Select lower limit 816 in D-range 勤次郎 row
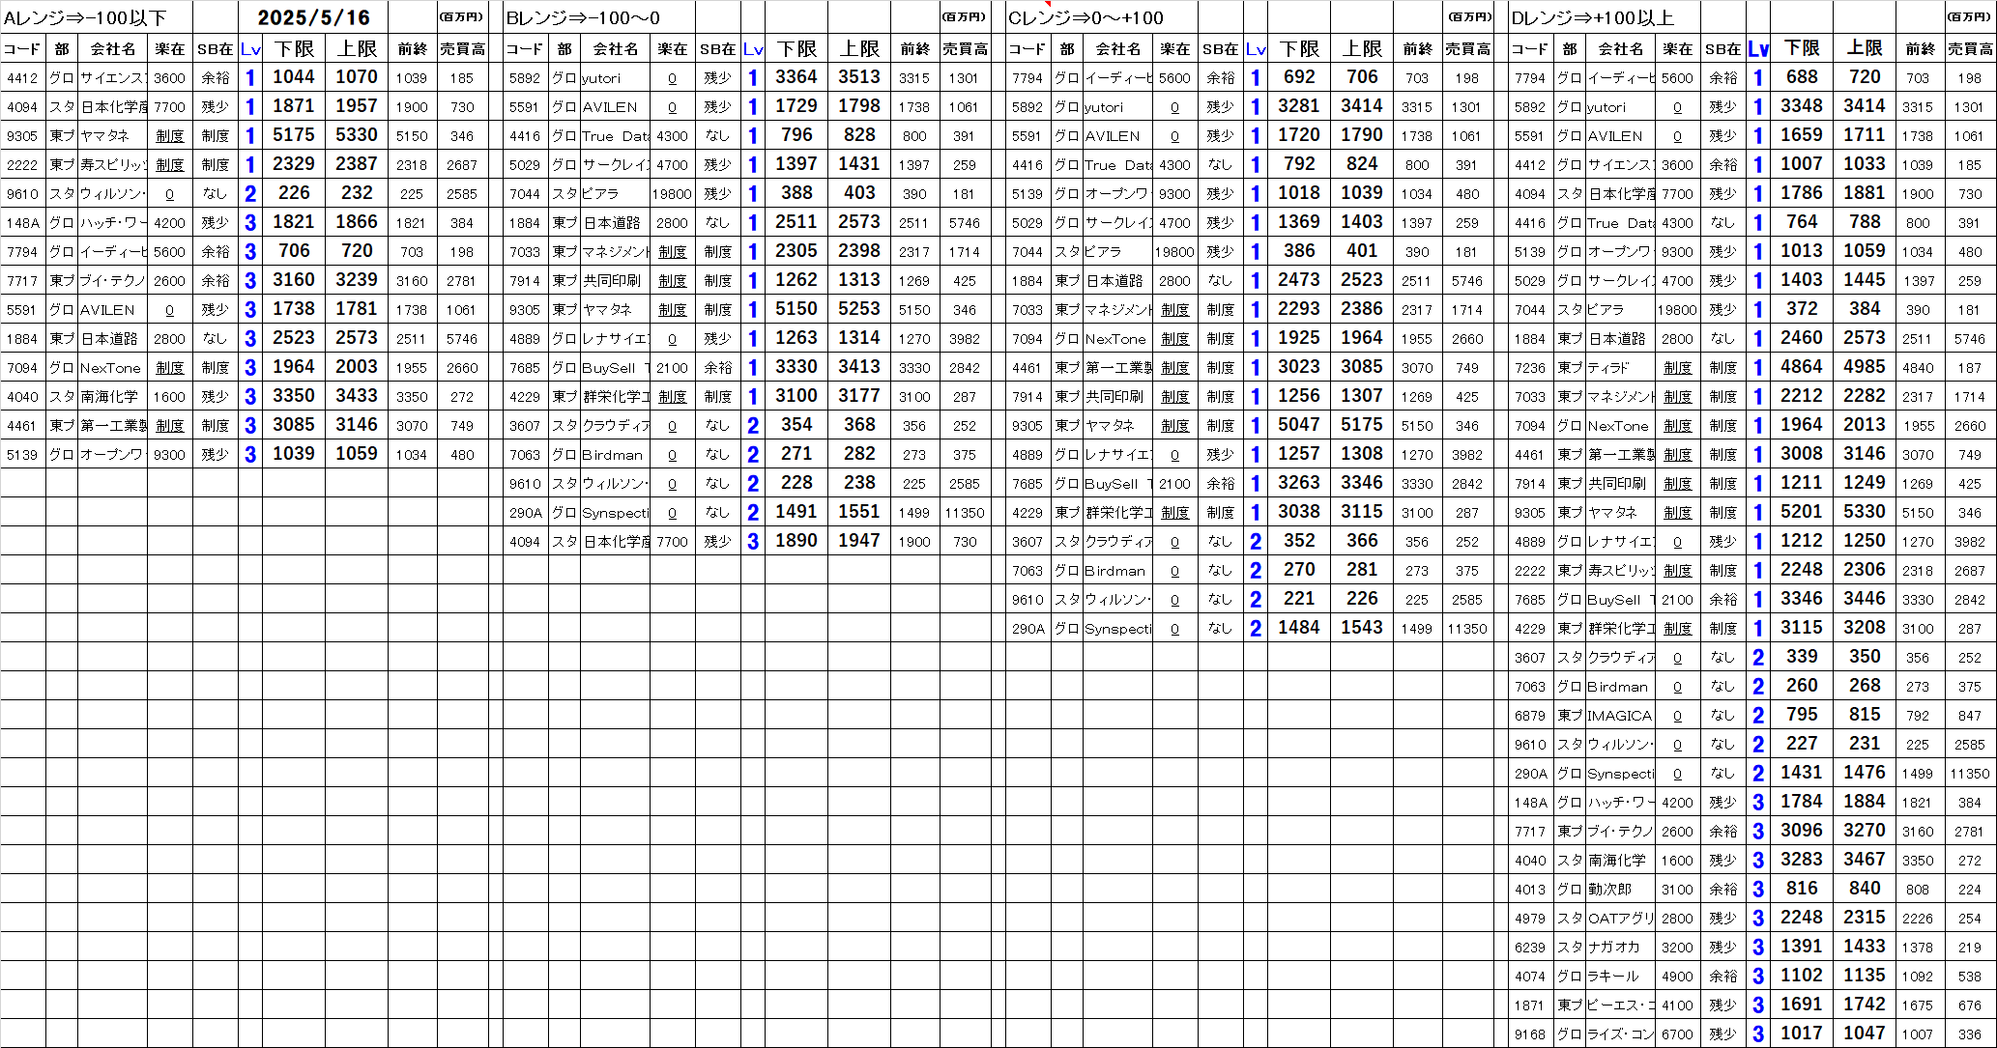 [x=1802, y=889]
